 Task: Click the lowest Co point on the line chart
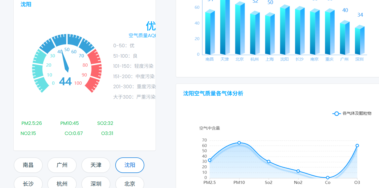328,177
